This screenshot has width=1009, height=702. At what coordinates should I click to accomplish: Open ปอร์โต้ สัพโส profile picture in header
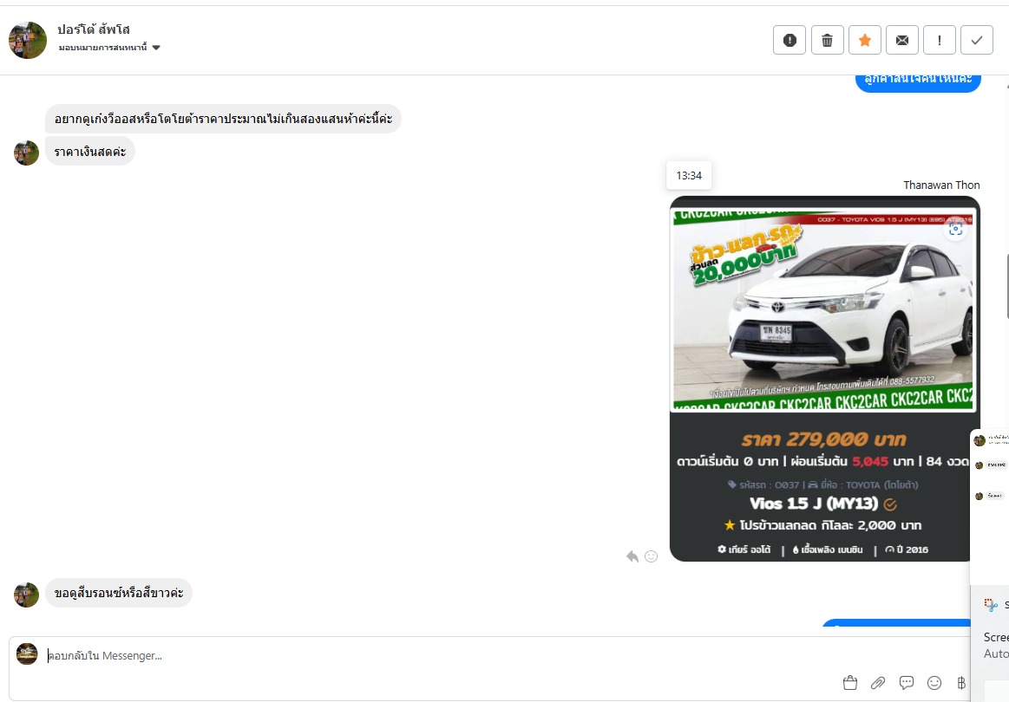tap(28, 40)
